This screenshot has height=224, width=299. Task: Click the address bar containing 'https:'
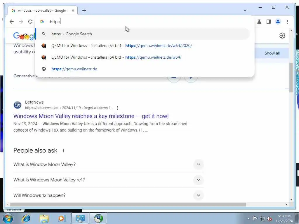pos(145,22)
